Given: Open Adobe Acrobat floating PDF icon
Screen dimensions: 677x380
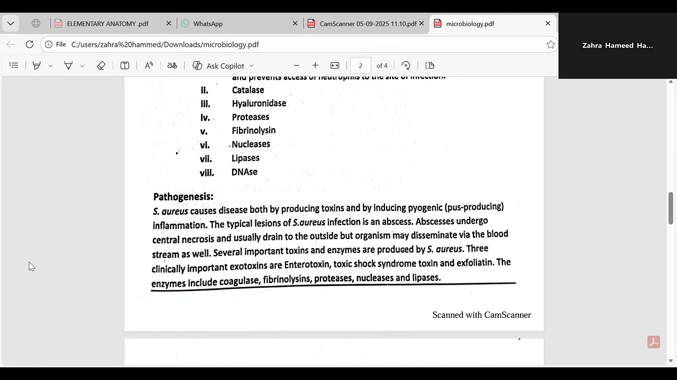Looking at the screenshot, I should tap(654, 343).
